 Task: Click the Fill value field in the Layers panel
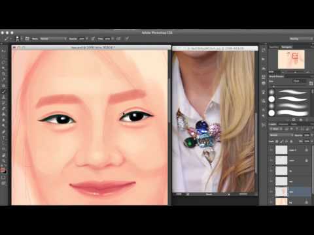coord(307,142)
